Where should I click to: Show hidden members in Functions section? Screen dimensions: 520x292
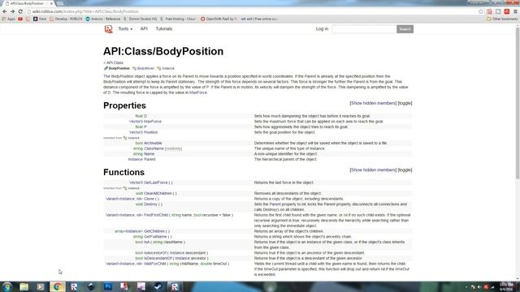coord(373,170)
